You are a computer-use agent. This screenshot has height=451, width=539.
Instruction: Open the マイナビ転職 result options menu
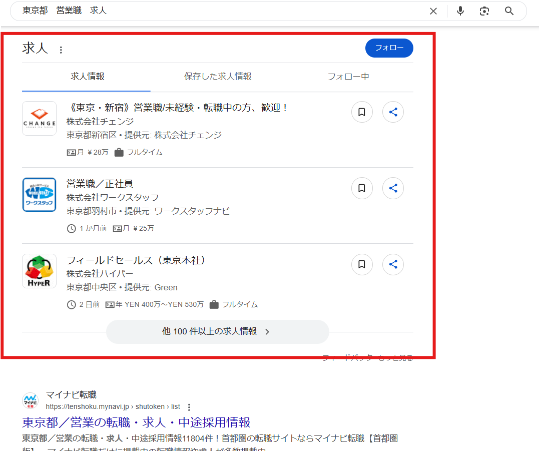[189, 407]
